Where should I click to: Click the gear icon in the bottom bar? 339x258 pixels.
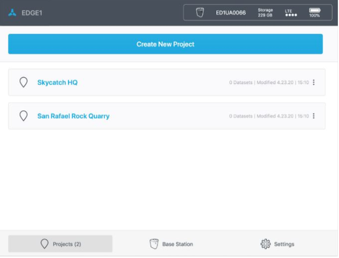tap(266, 244)
